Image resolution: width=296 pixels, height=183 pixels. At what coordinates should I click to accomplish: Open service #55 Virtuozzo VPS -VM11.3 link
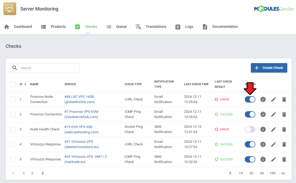point(86,159)
